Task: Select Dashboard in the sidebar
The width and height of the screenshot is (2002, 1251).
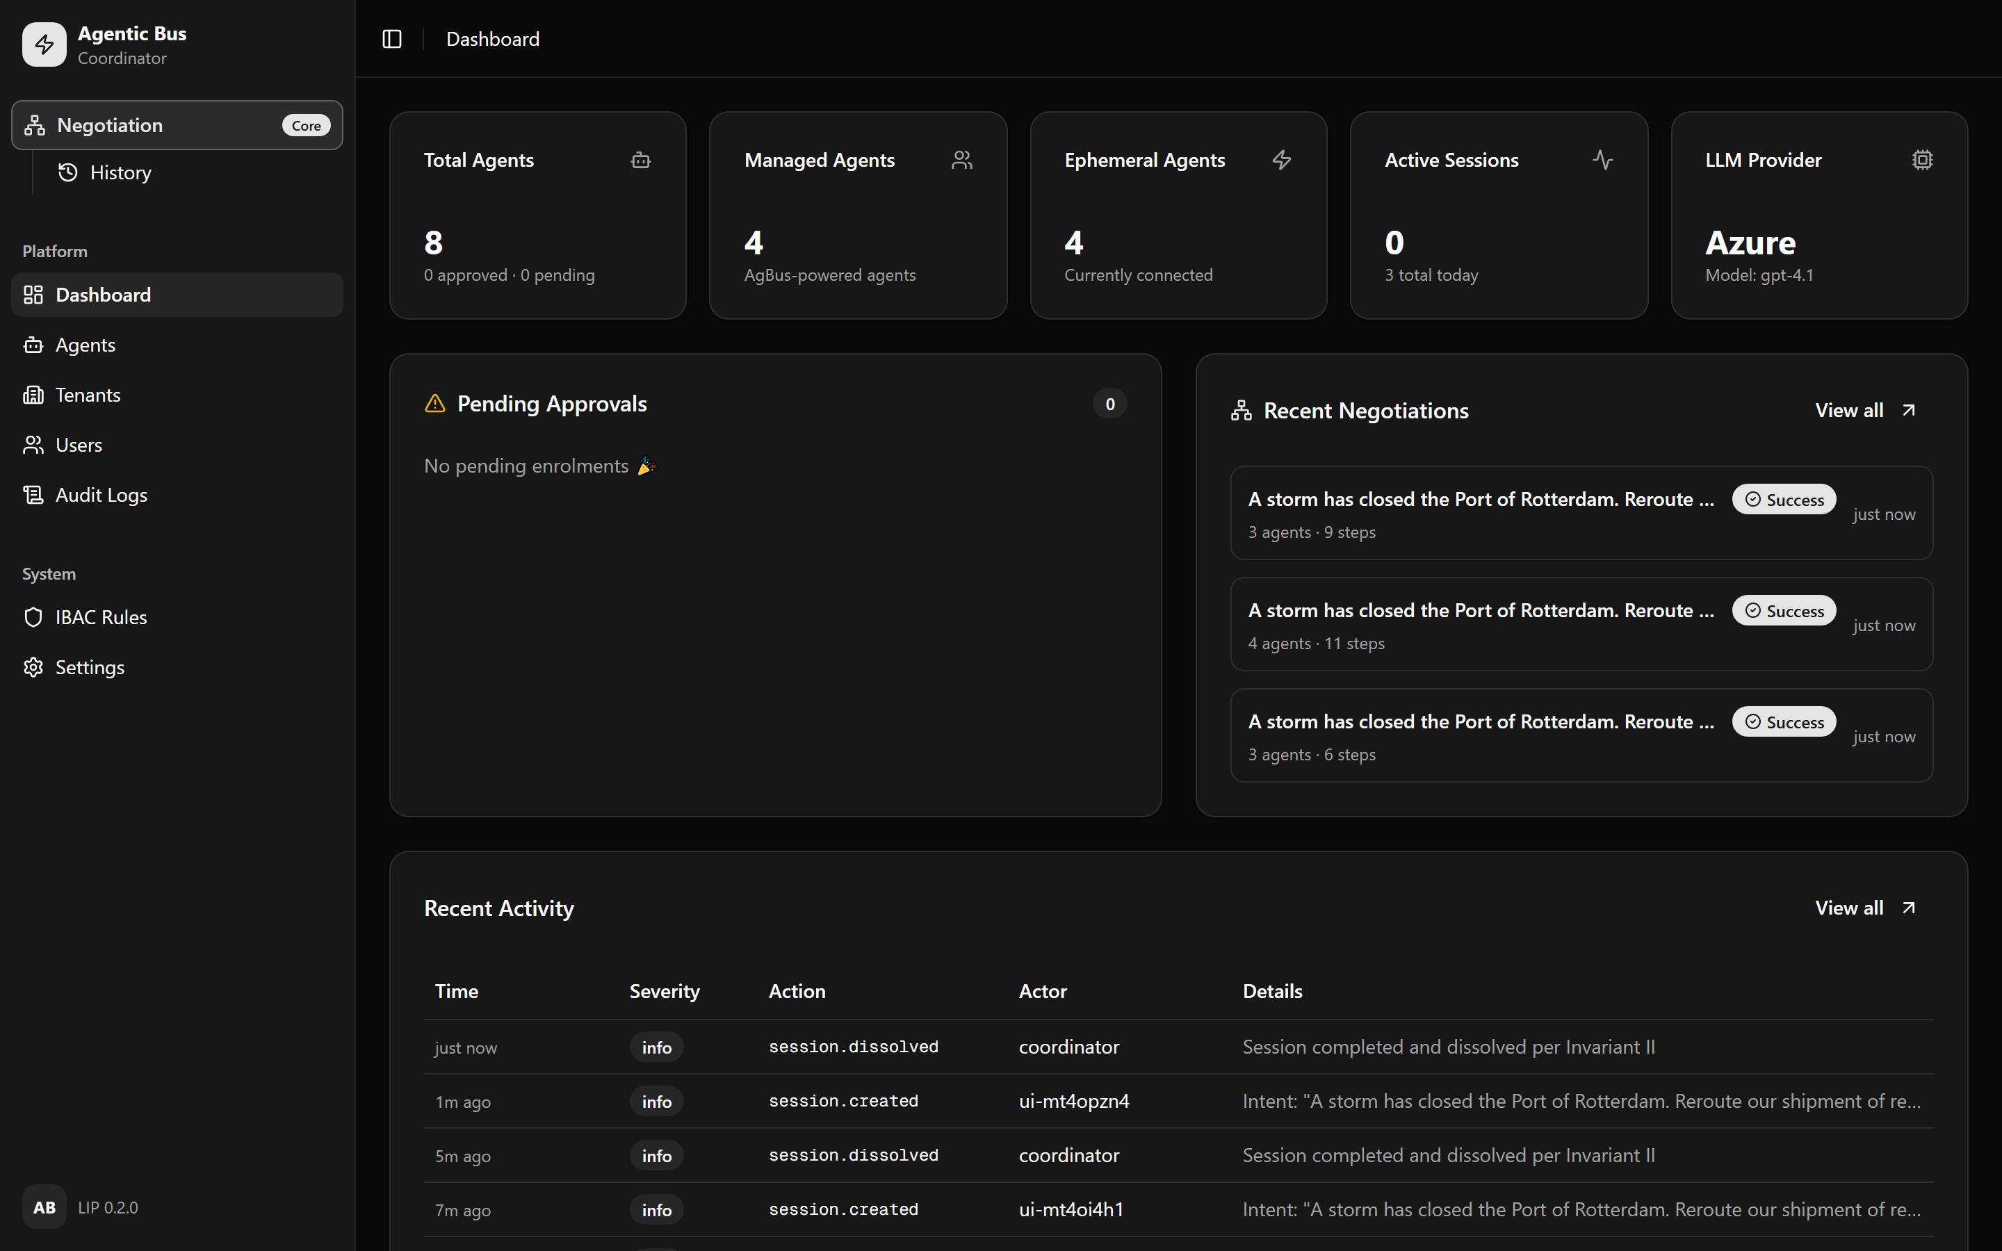Action: point(177,295)
